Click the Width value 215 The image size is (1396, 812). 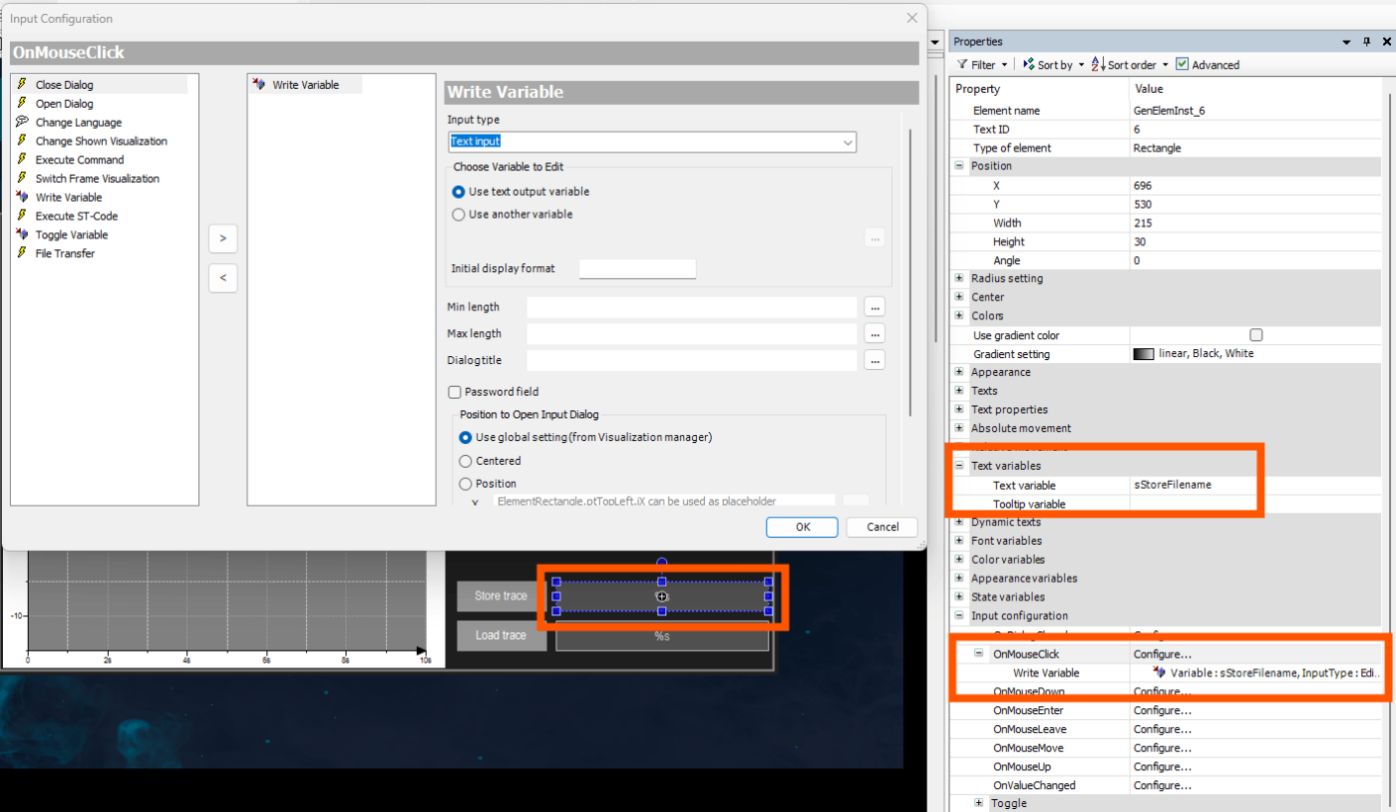coord(1143,222)
